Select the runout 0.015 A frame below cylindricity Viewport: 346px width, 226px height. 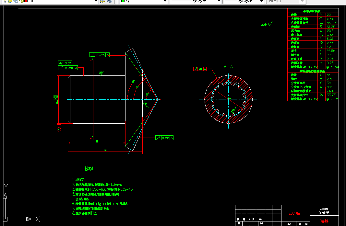pyautogui.click(x=68, y=68)
